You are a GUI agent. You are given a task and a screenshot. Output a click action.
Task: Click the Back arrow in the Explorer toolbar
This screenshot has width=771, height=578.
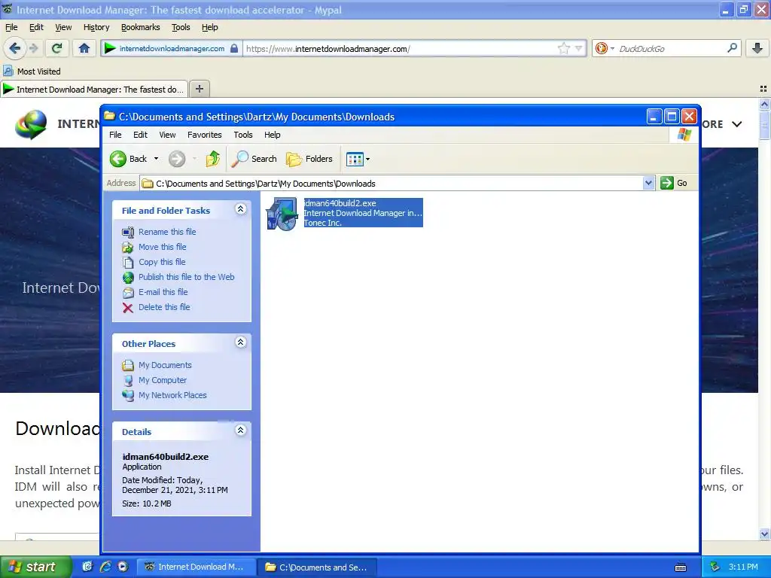coord(118,159)
